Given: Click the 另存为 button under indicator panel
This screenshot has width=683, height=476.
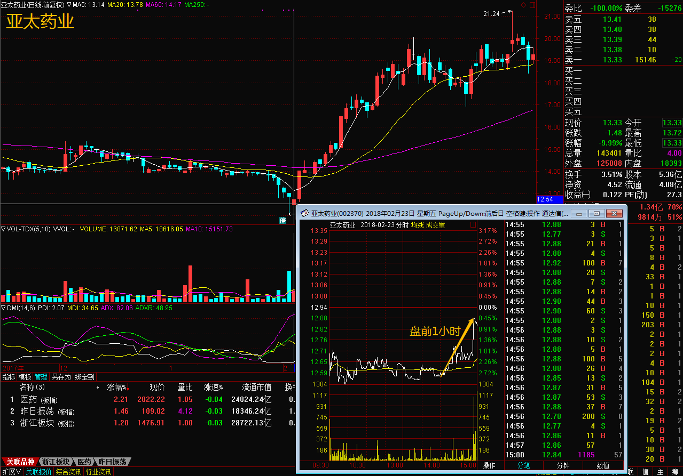Looking at the screenshot, I should point(61,377).
